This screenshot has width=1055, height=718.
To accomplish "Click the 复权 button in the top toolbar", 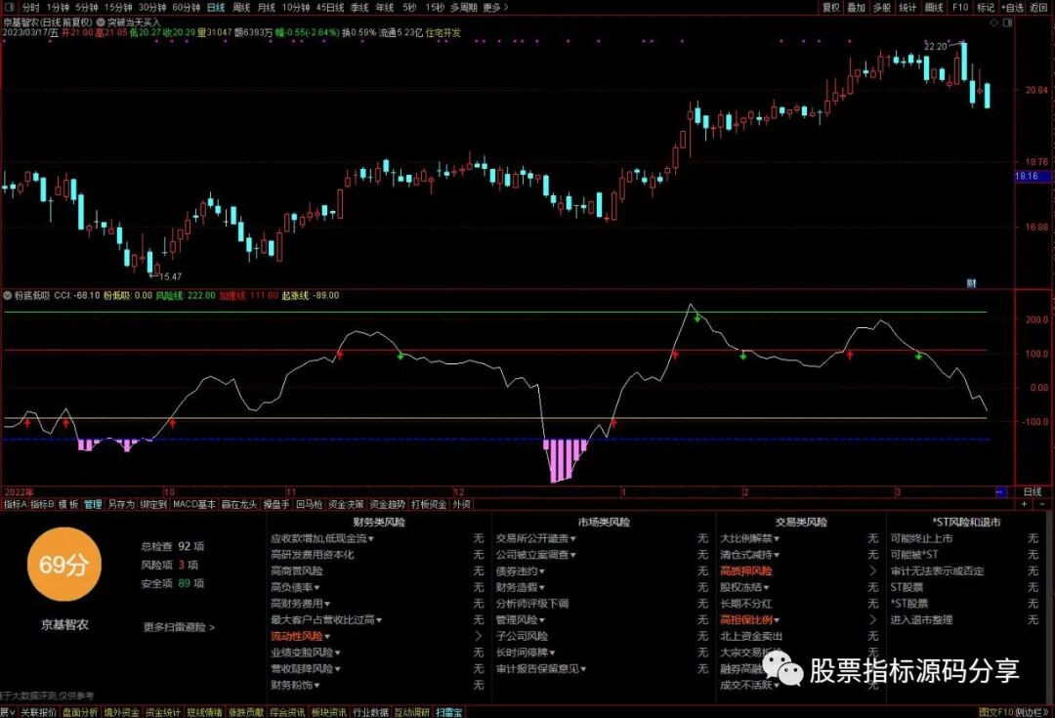I will (x=831, y=8).
